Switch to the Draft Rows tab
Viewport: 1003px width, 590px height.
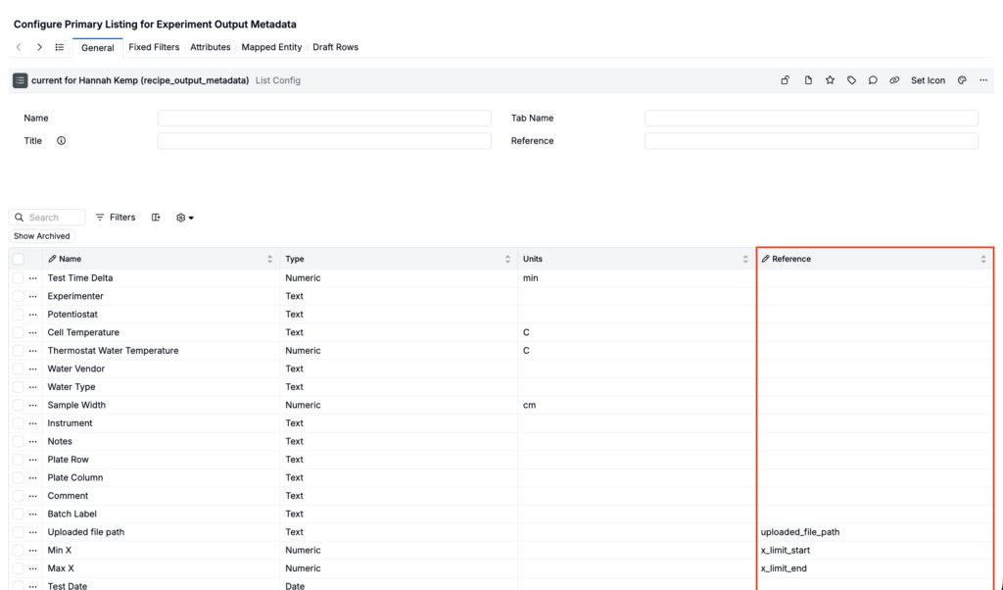pyautogui.click(x=335, y=47)
